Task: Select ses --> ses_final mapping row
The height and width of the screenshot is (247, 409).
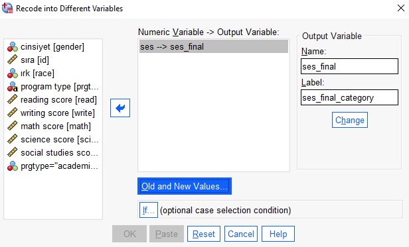Action: click(x=214, y=46)
